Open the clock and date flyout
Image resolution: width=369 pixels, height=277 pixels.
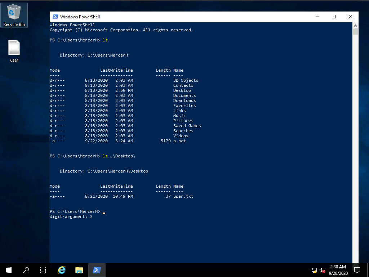tap(338, 270)
